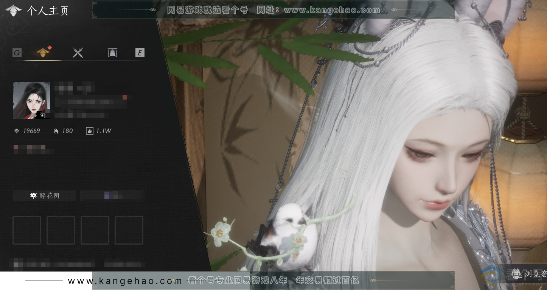Click the bee logo beside 个人主页
This screenshot has height=290, width=547.
click(x=13, y=10)
